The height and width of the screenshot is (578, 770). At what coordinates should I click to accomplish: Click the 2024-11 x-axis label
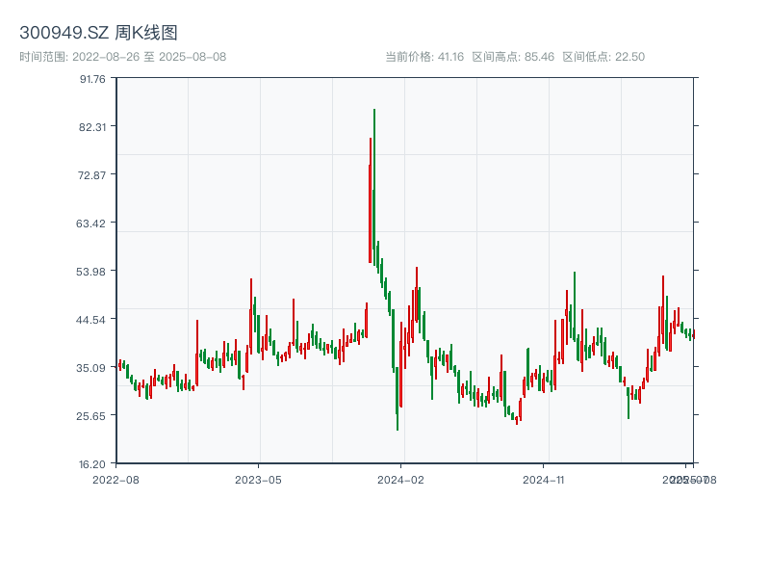(x=543, y=480)
